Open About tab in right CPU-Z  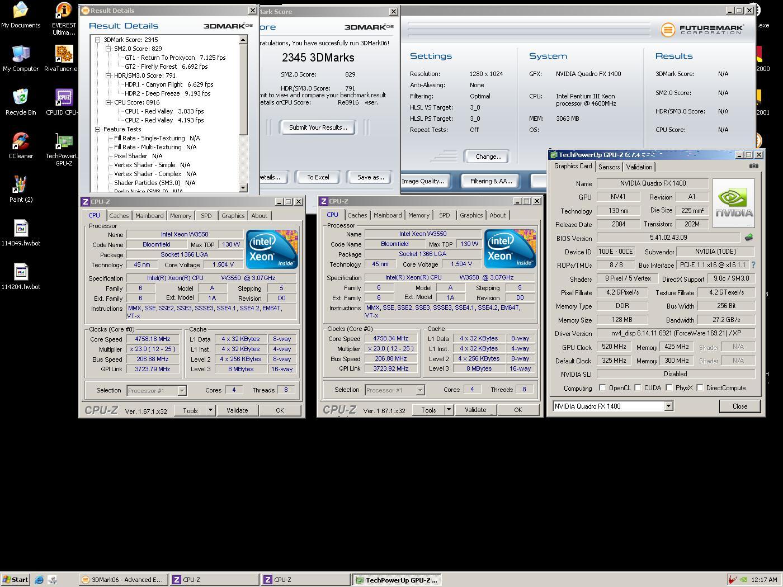pos(497,215)
